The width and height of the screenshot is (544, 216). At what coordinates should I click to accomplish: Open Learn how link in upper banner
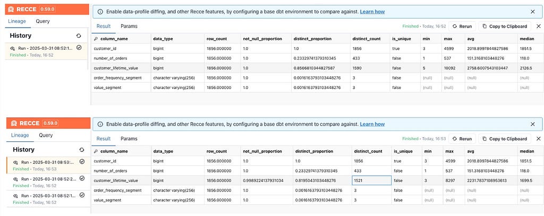(372, 12)
